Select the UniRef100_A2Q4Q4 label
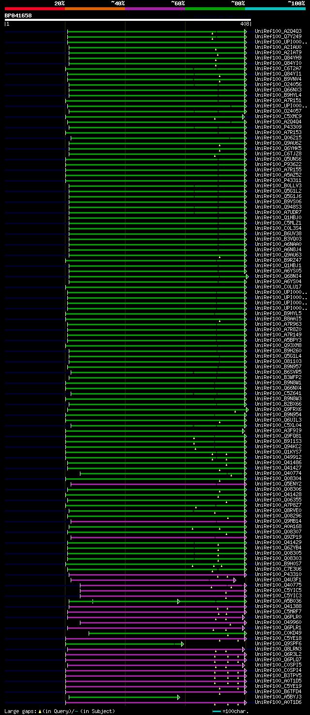The height and width of the screenshot is (715, 310). 278,122
